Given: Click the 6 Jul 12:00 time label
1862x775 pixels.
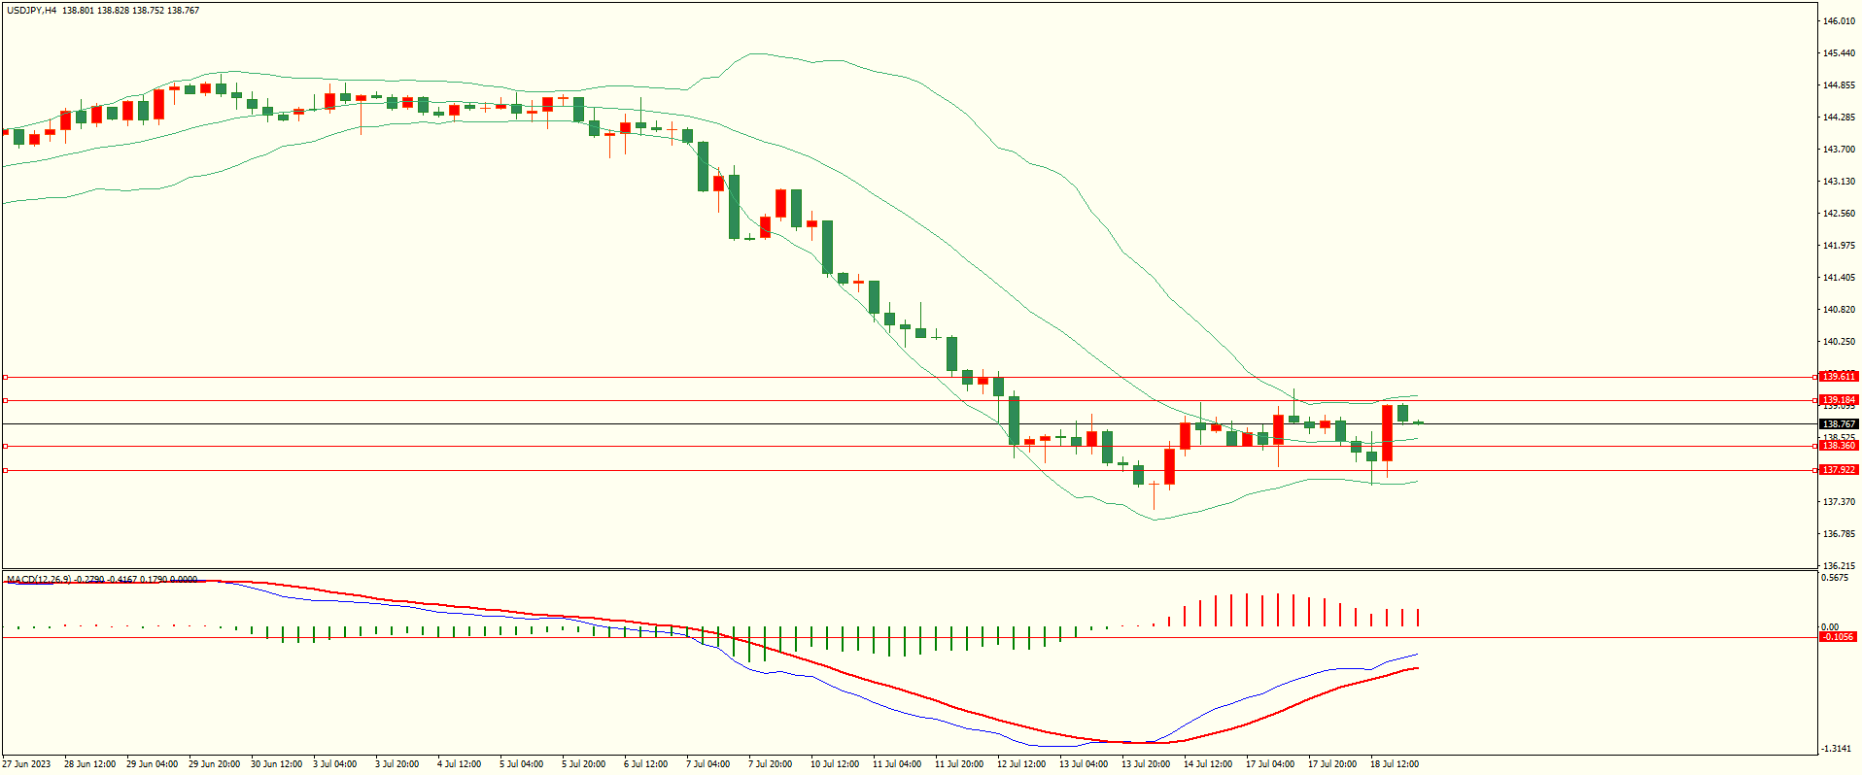Looking at the screenshot, I should 646,764.
